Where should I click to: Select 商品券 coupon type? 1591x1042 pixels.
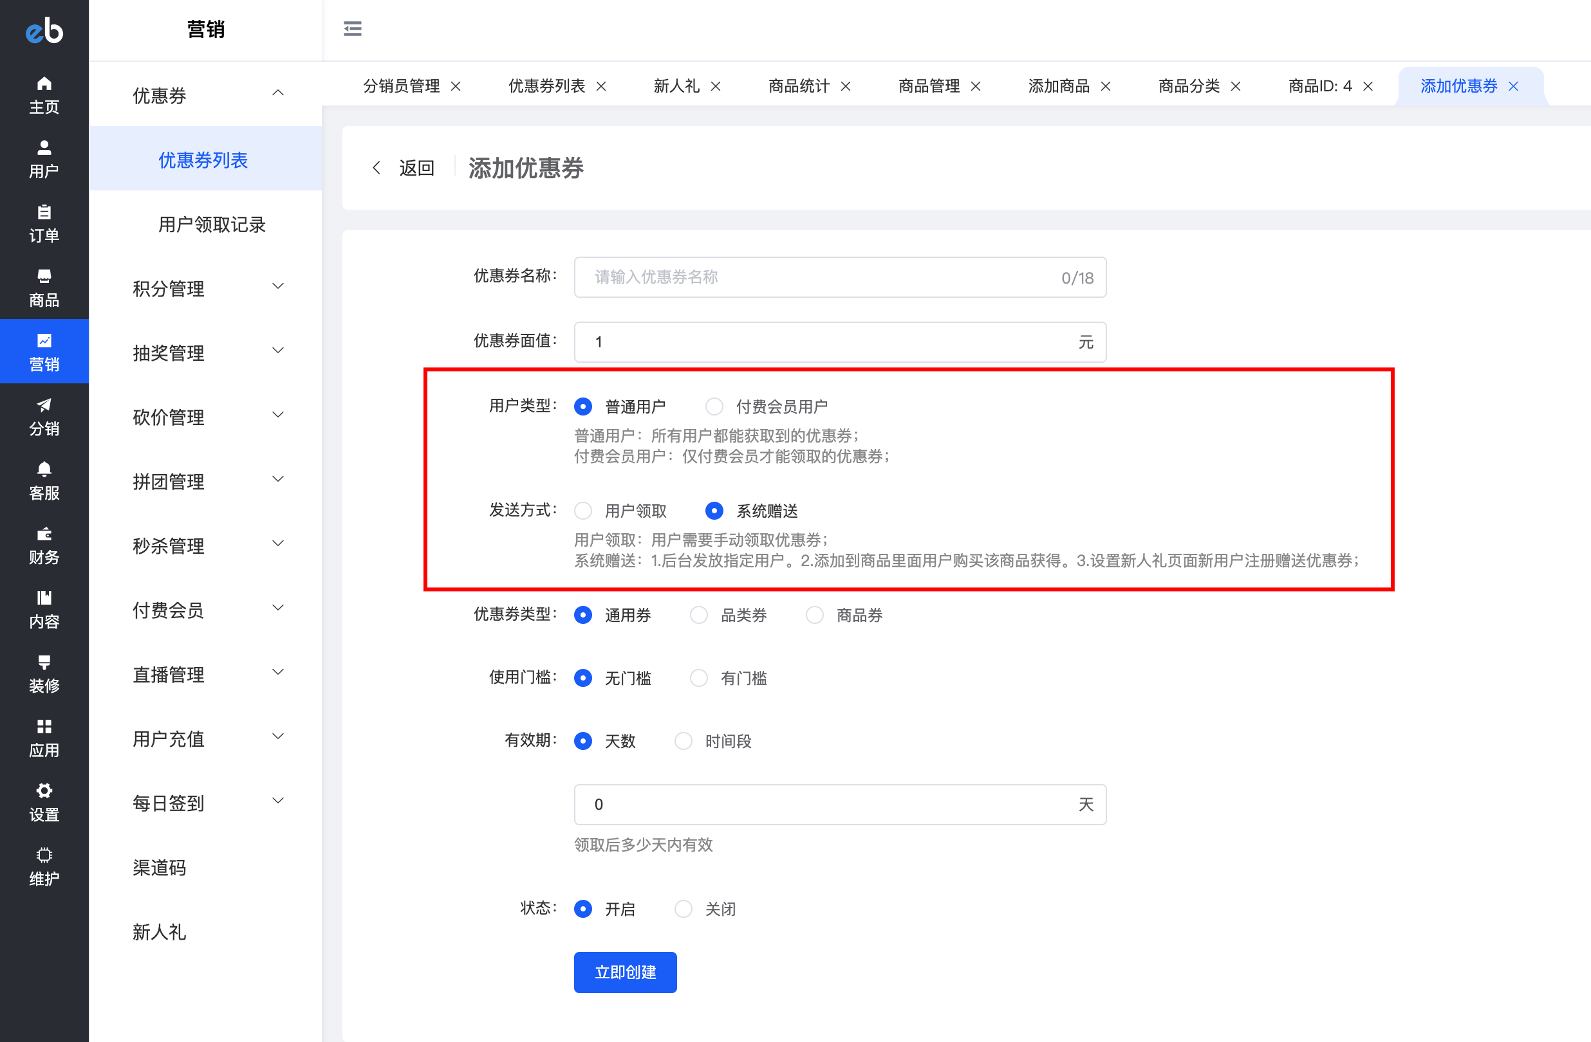[814, 614]
